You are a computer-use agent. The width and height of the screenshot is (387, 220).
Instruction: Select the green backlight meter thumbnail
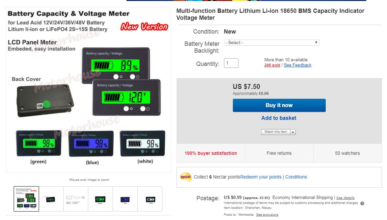pyautogui.click(x=100, y=199)
